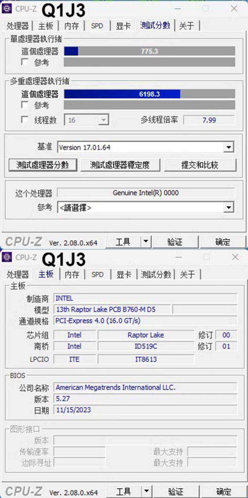Click 确定 button in mainboard window
Screen dimensions: 248x498
224,491
